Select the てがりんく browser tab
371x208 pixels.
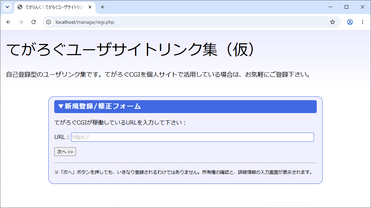54,7
